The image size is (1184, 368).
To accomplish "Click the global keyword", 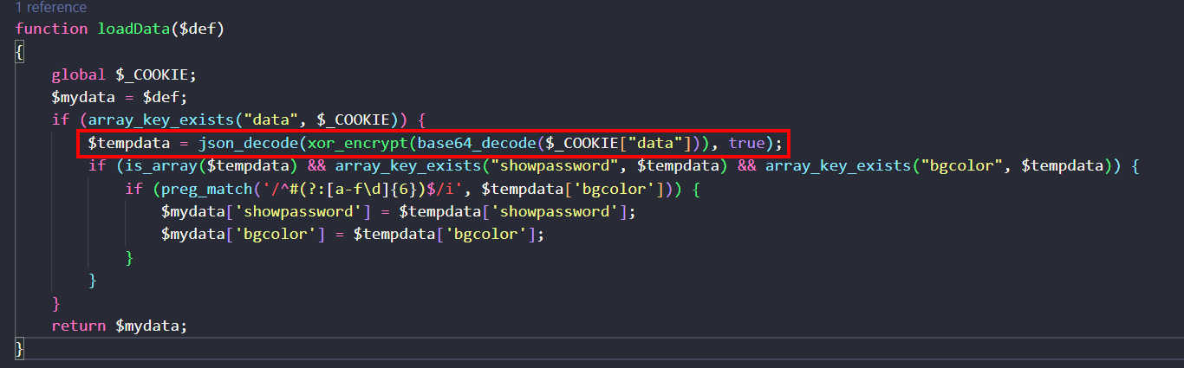I will pos(78,74).
